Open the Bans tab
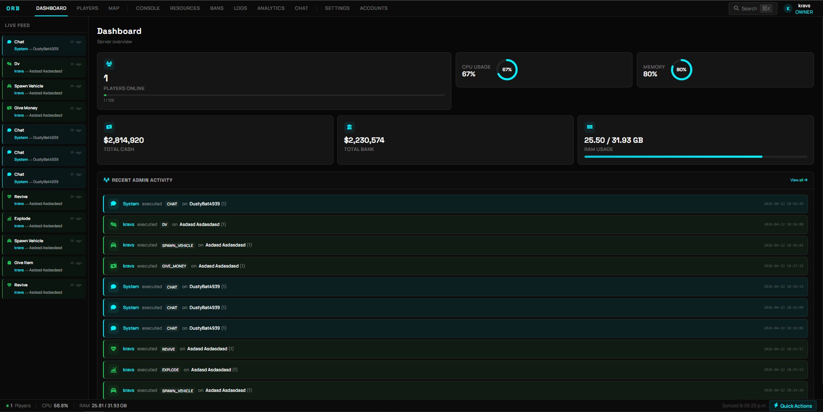 tap(217, 8)
